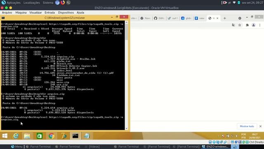The image size is (264, 149).
Task: Open the Delphi 7 taskbar icon
Action: (x=64, y=136)
